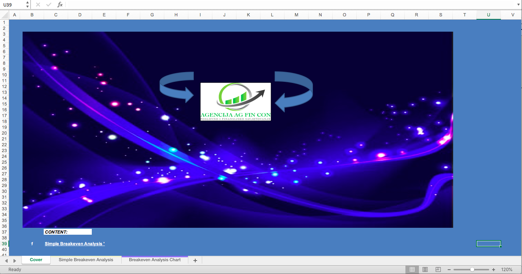Click the Ready status indicator
This screenshot has width=522, height=274.
coord(15,270)
